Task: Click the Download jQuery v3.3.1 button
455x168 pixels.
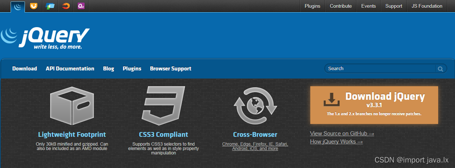Action: (374, 105)
